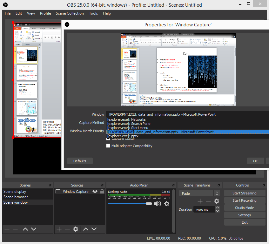Choose '[explorer.exe]: Search Pane' from list
The height and width of the screenshot is (244, 269).
[129, 124]
